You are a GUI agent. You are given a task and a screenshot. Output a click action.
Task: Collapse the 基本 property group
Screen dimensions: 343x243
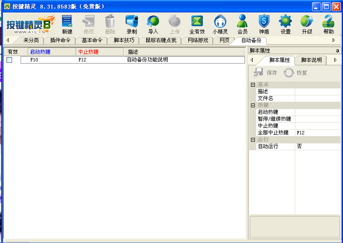coord(253,85)
